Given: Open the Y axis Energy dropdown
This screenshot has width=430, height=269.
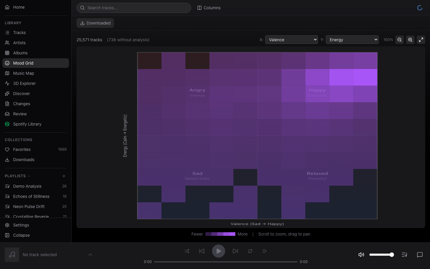Looking at the screenshot, I should tap(352, 40).
